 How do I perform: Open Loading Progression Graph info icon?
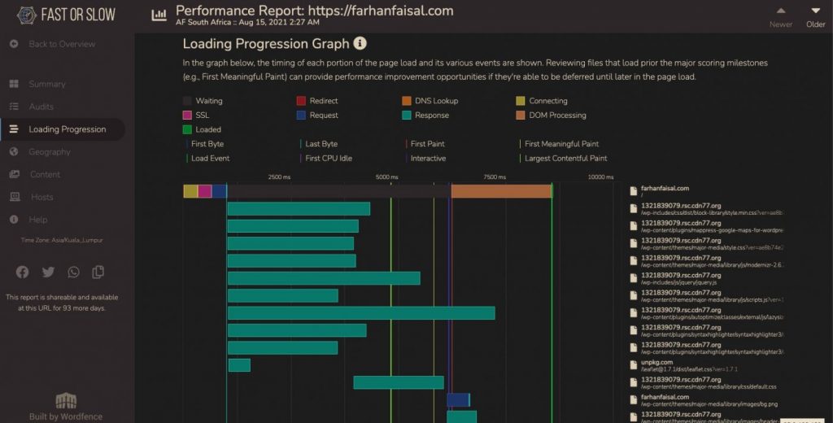click(360, 43)
